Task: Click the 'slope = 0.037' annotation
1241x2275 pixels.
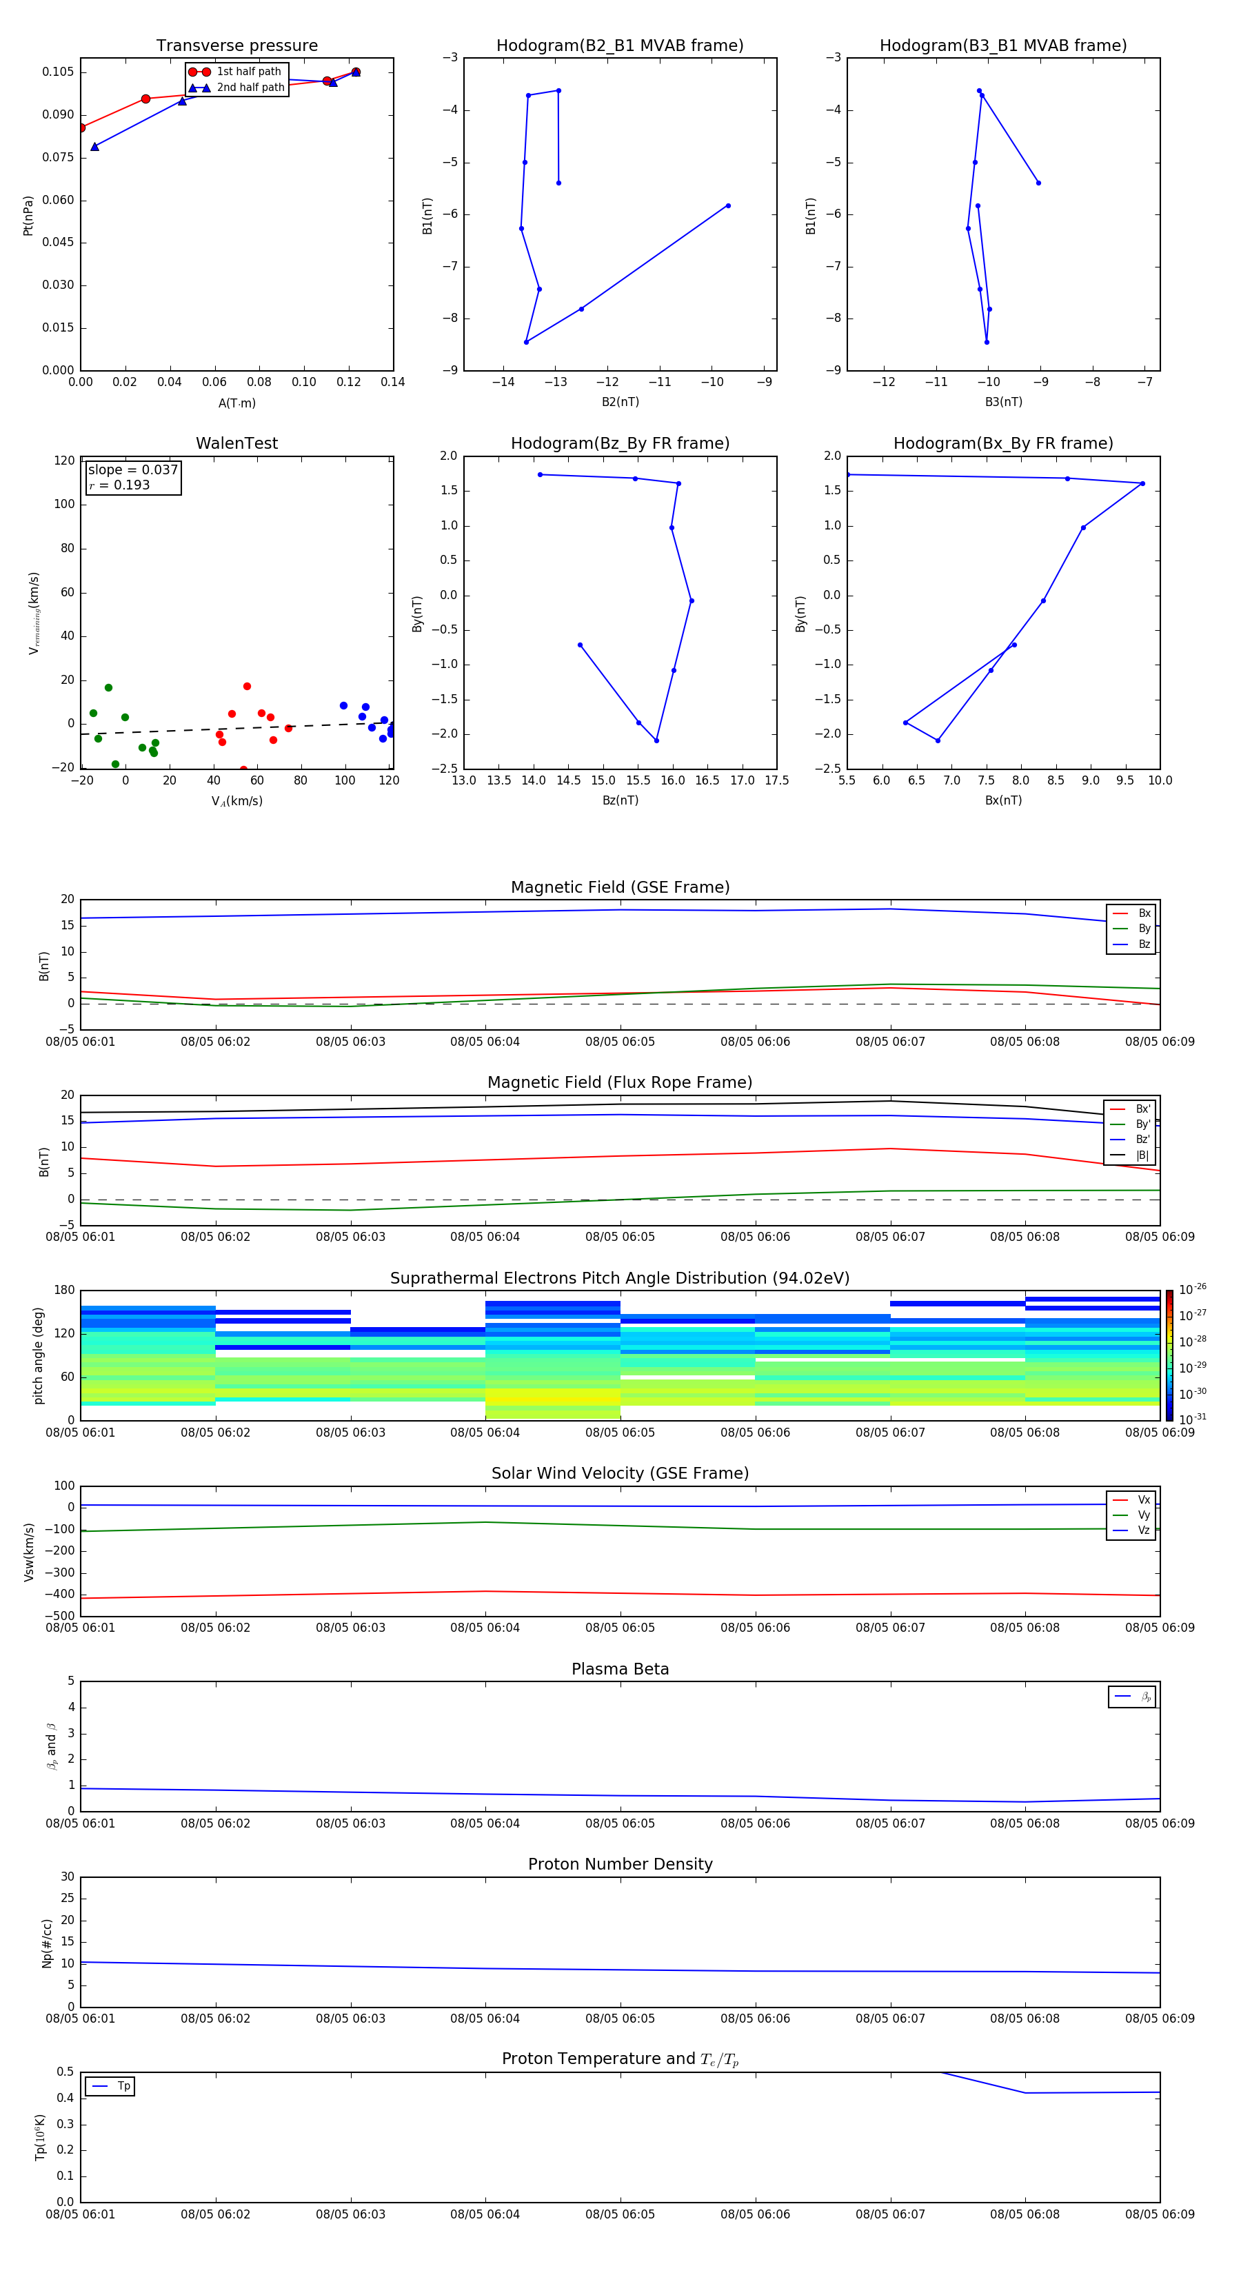Action: point(133,470)
